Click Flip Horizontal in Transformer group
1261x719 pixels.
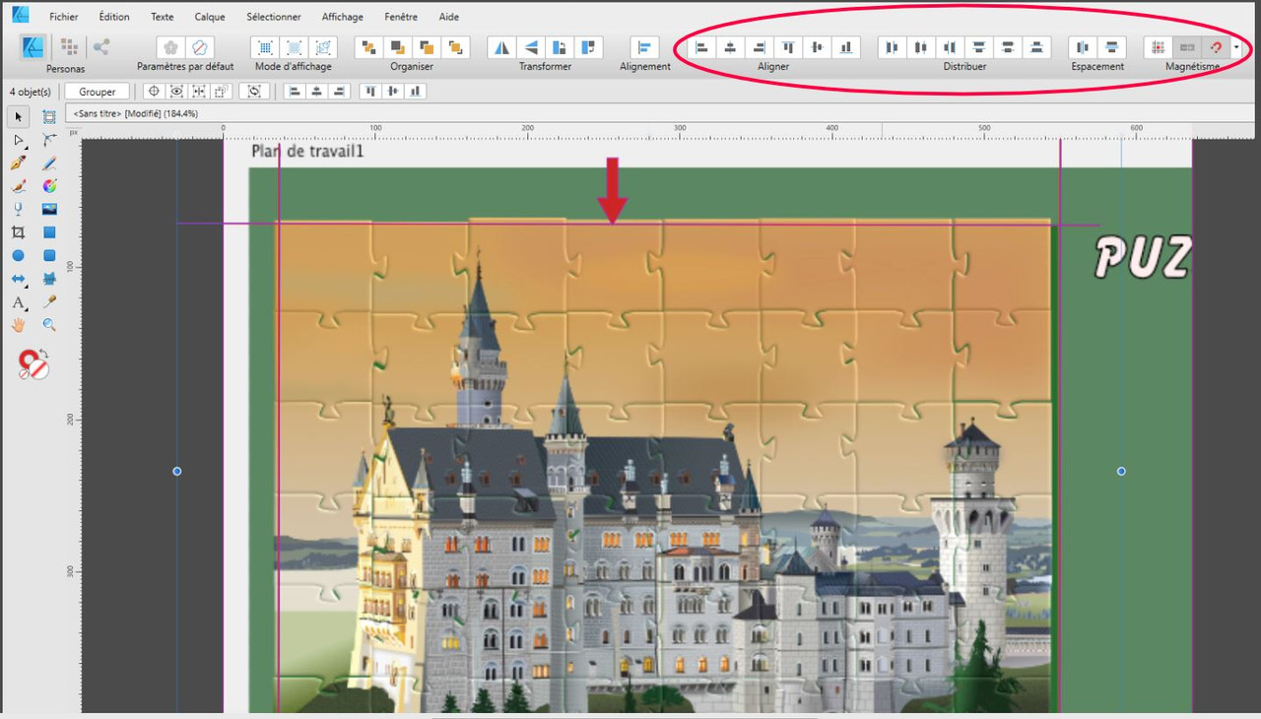pos(502,46)
